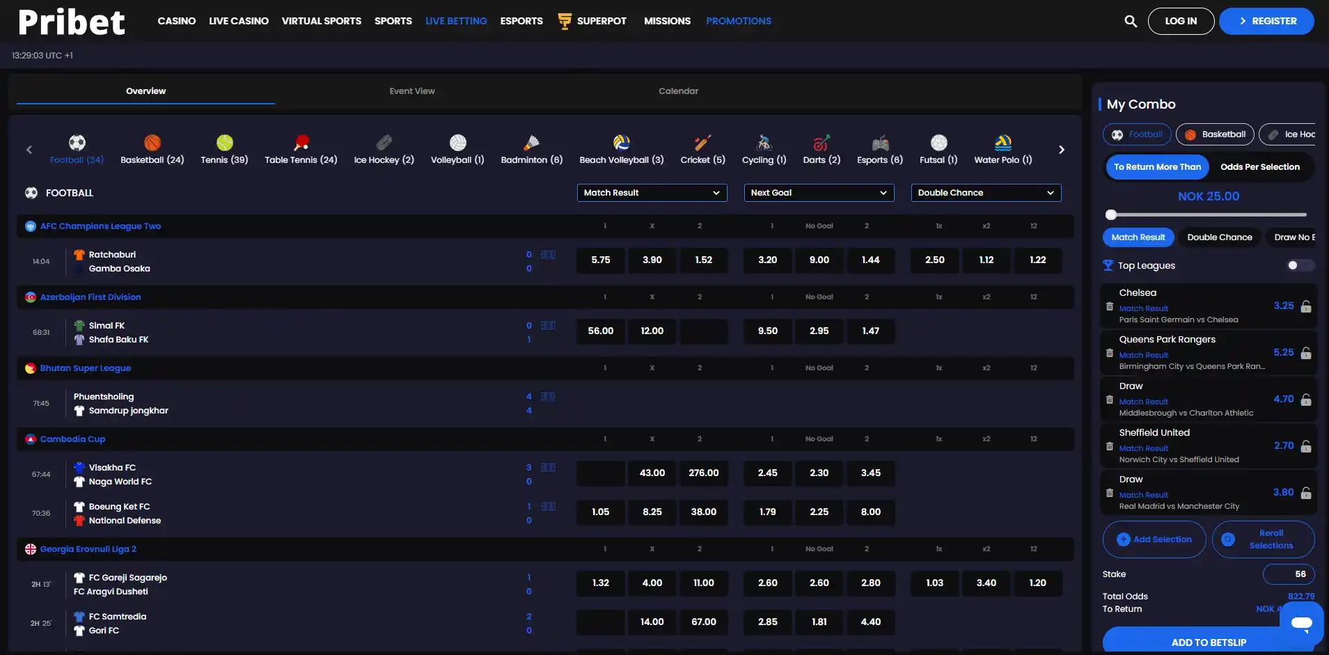Toggle the lock on Sheffield United selection

click(1306, 446)
